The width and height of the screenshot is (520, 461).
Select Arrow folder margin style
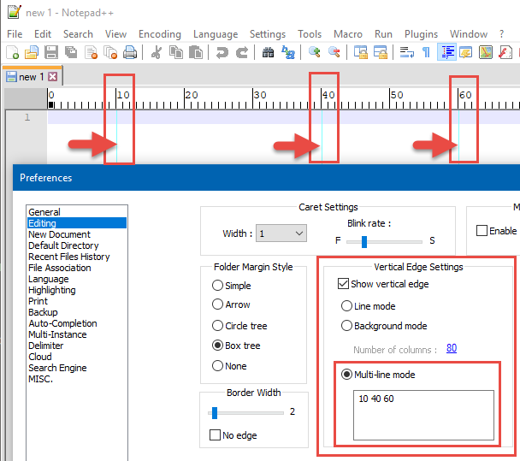(x=217, y=304)
